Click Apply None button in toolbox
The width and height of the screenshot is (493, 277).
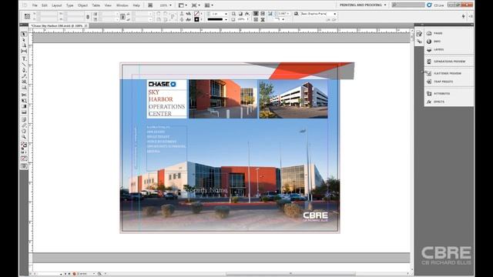pos(24,159)
